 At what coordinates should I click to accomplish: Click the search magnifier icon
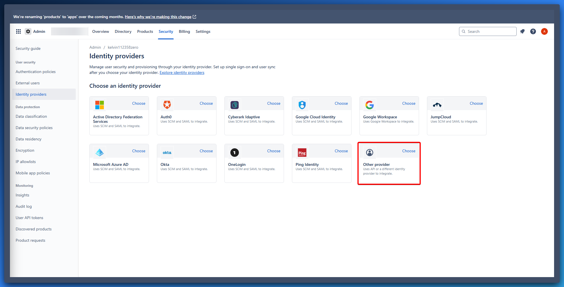pos(464,31)
